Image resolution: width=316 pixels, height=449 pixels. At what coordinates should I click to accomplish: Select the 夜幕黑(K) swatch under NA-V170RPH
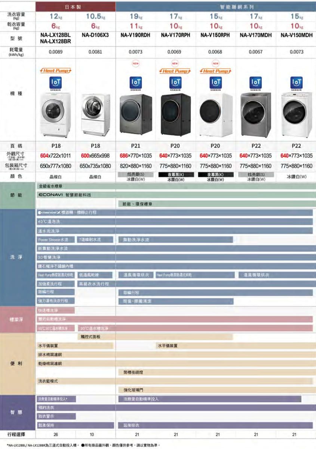[175, 175]
